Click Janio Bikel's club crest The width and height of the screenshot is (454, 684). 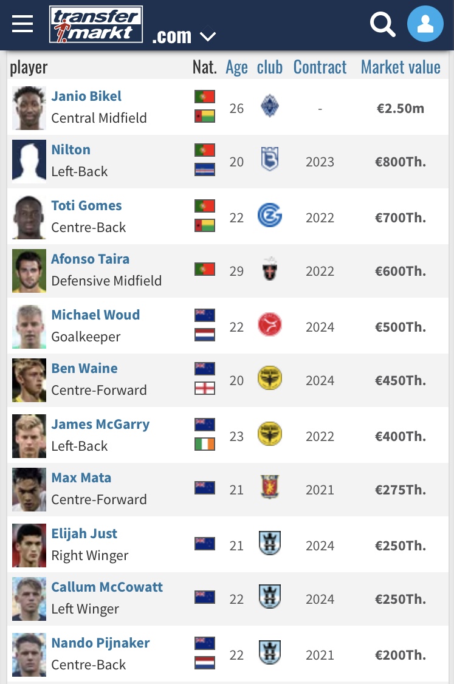(x=269, y=108)
